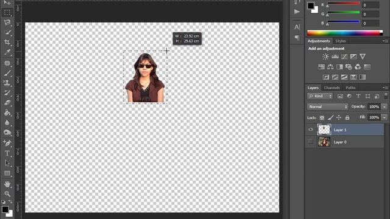The image size is (390, 219).
Task: Open the Kind filter dropdown
Action: click(320, 96)
